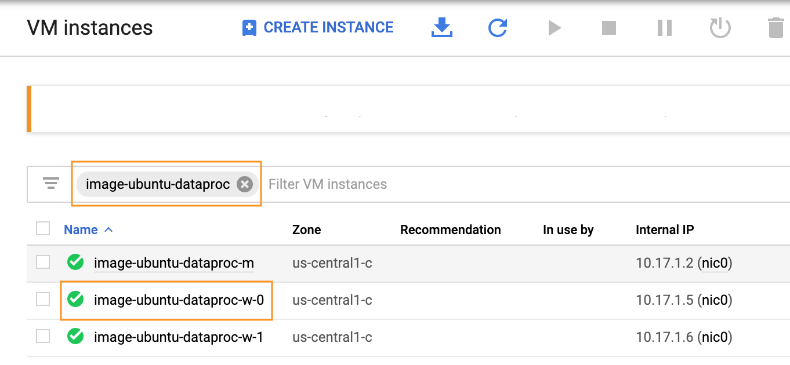
Task: Sort by the Name column arrow
Action: [108, 229]
